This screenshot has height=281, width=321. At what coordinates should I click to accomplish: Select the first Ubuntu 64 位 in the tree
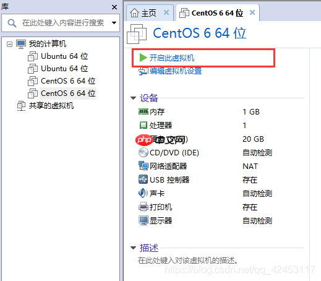(x=64, y=56)
